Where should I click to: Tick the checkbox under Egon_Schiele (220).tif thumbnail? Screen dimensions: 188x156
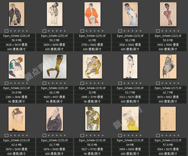pos(44,83)
